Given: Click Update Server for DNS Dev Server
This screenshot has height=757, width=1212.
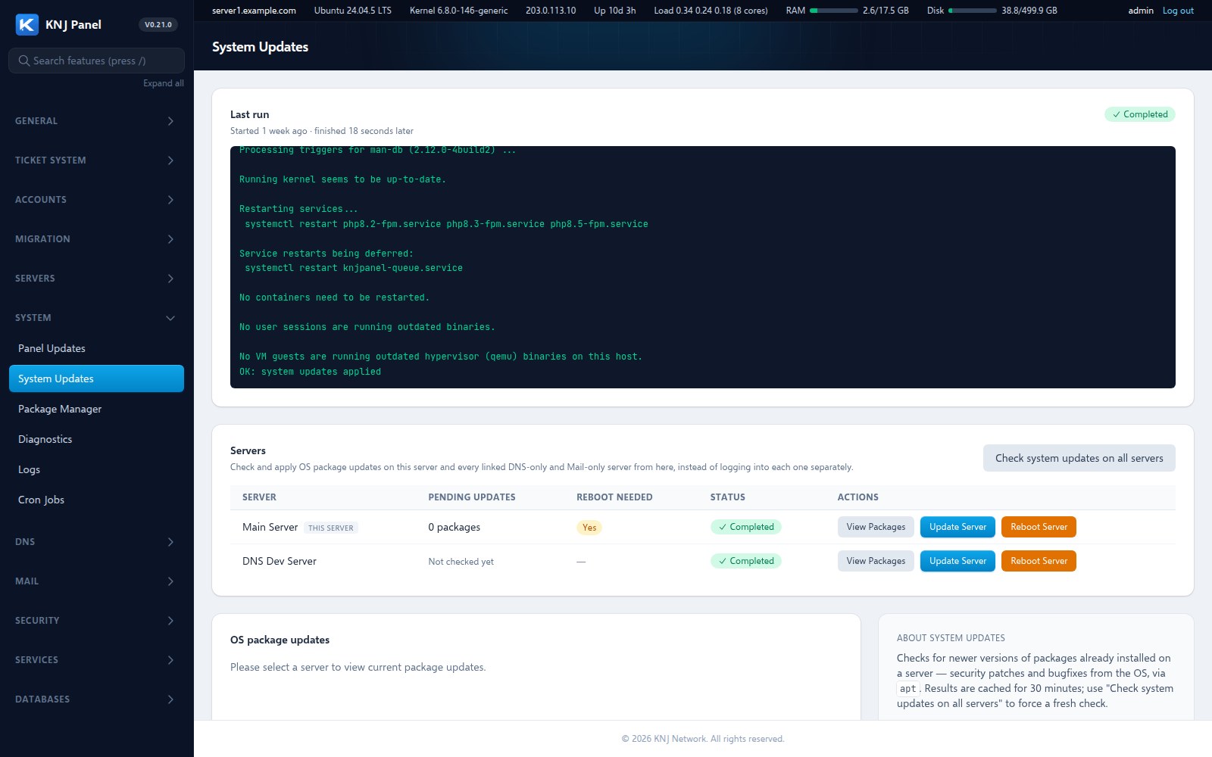Looking at the screenshot, I should pyautogui.click(x=957, y=561).
